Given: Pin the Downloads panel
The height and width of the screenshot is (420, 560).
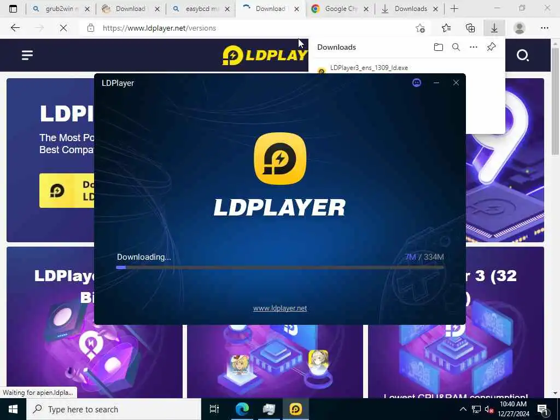Looking at the screenshot, I should (x=492, y=47).
